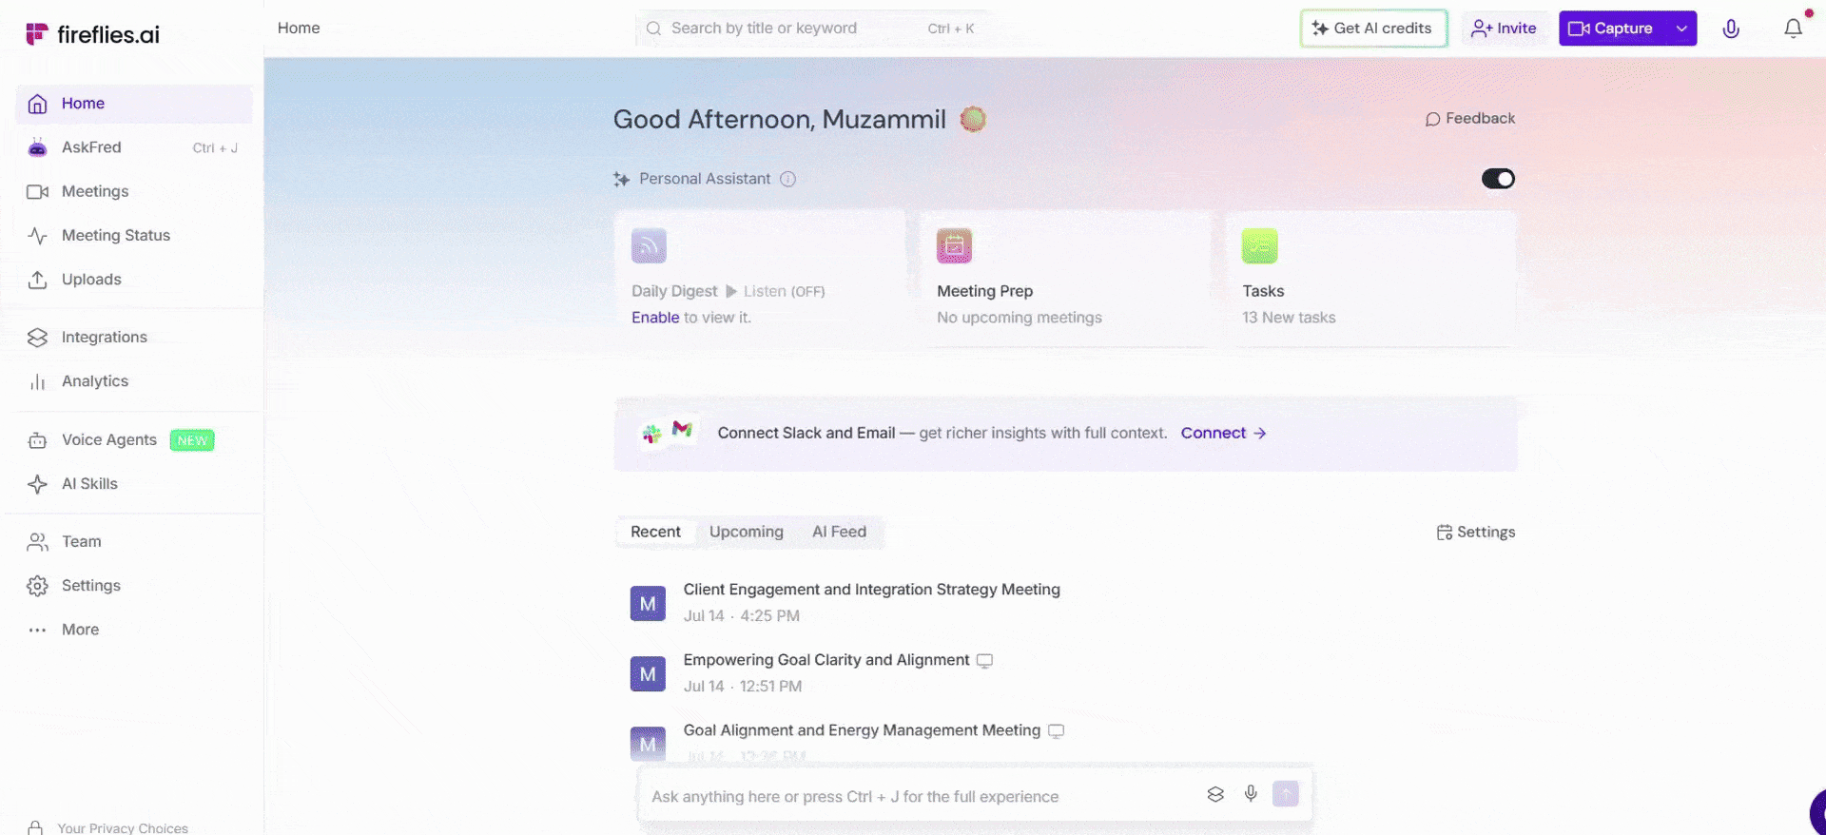
Task: Open the Capture dropdown arrow
Action: click(x=1681, y=29)
